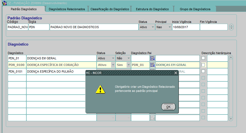
Task: Toggle Descrição hierárquica checkbox for PDN_01
Action: click(x=203, y=58)
